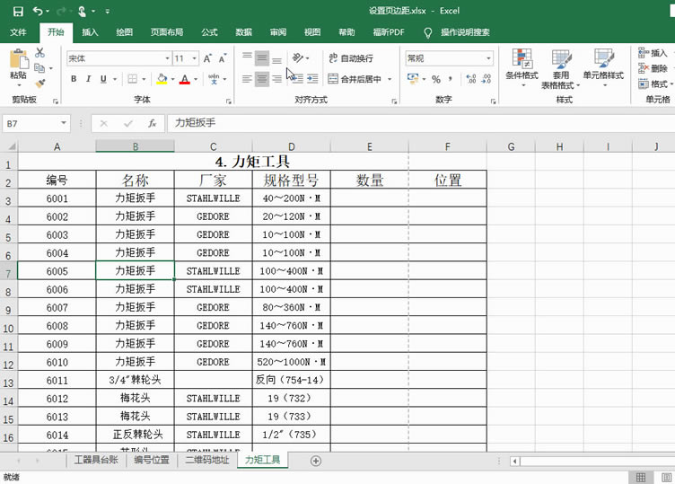Image resolution: width=675 pixels, height=484 pixels.
Task: Open the 对齐方式 alignment dialog launcher
Action: tap(394, 101)
